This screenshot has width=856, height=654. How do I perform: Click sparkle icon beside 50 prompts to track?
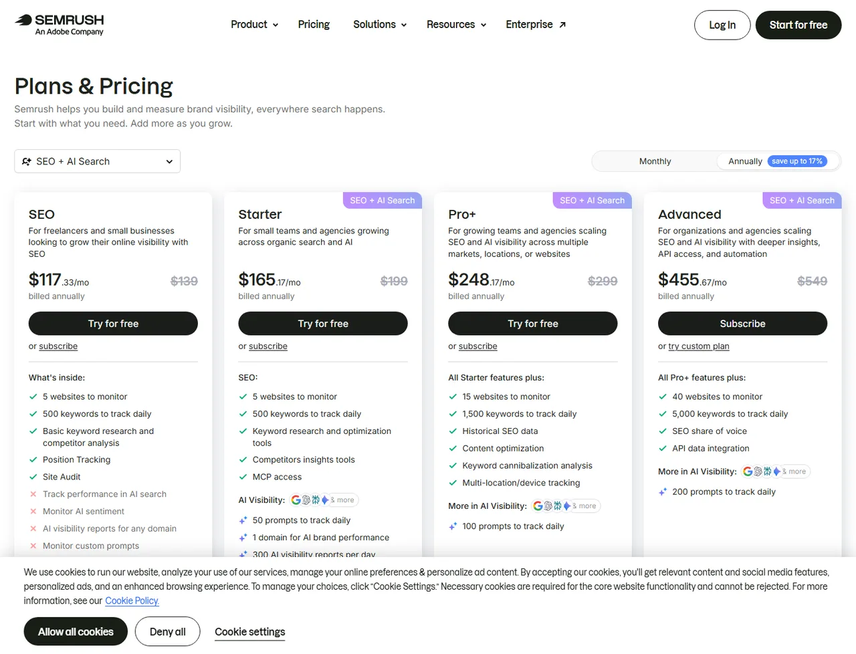click(x=243, y=520)
